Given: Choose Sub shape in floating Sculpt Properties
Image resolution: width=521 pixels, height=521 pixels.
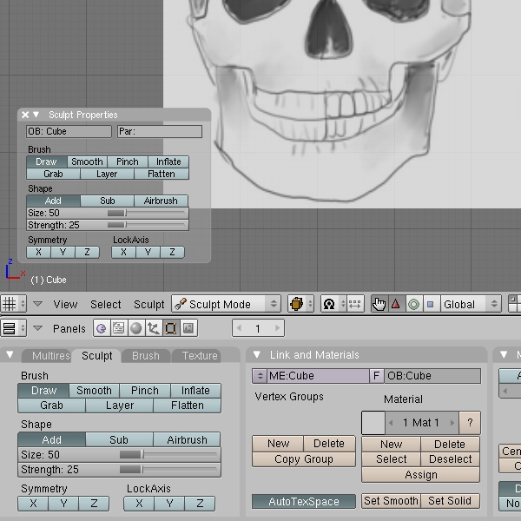Looking at the screenshot, I should click(x=108, y=201).
